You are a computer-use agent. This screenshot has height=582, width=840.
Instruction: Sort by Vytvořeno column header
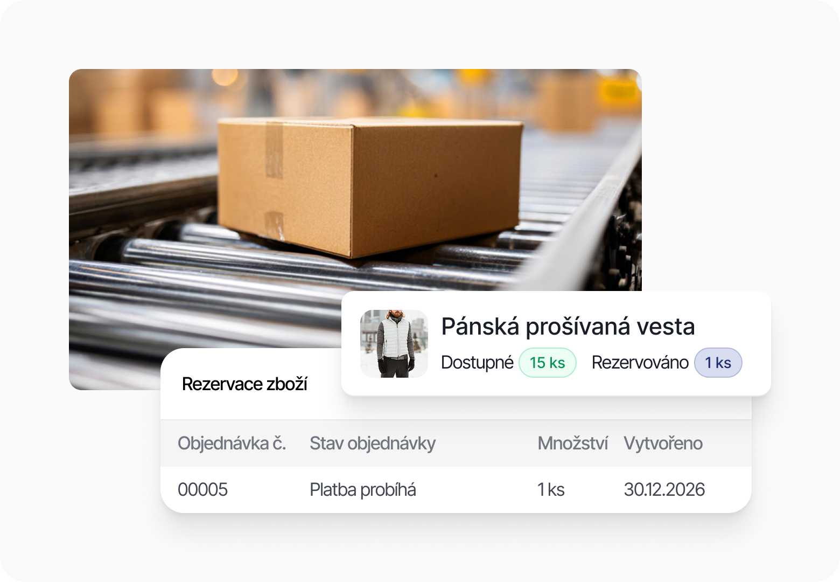tap(663, 444)
